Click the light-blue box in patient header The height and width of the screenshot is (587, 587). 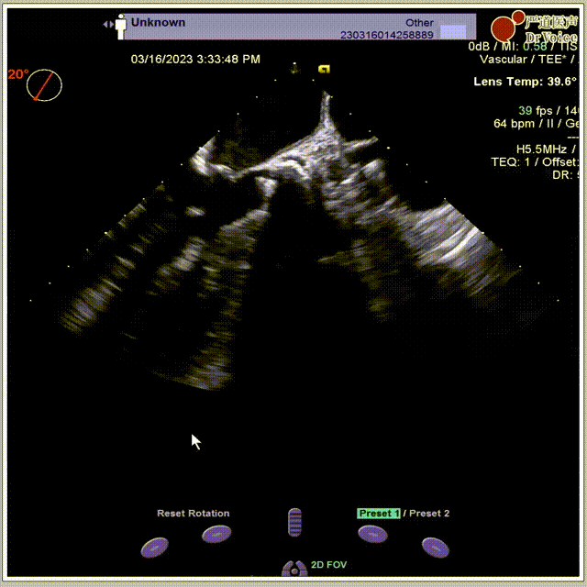point(453,32)
